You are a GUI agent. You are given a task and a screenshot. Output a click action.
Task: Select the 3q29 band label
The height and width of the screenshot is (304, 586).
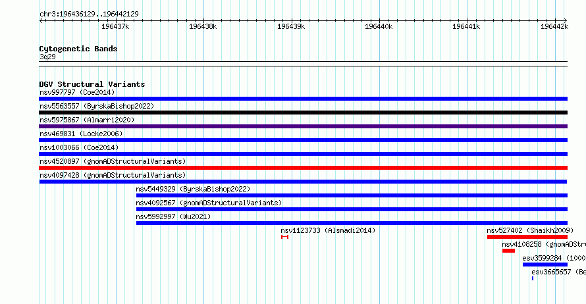(x=47, y=57)
